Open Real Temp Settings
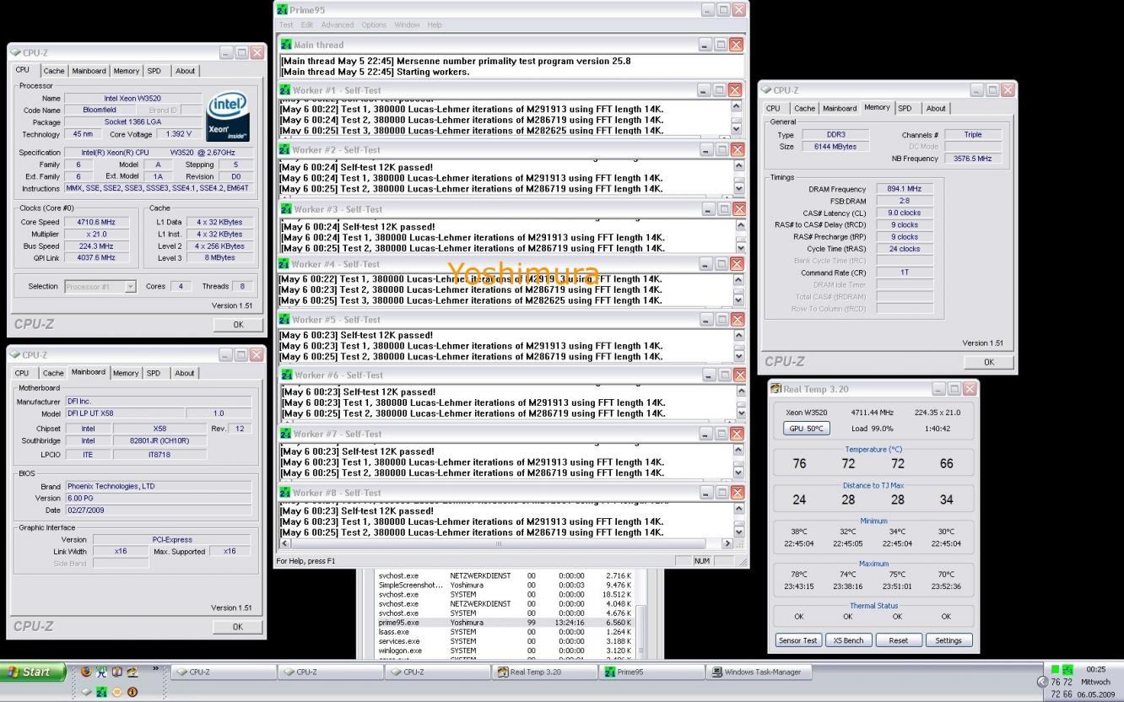Screen dimensions: 1124x702 [x=948, y=640]
